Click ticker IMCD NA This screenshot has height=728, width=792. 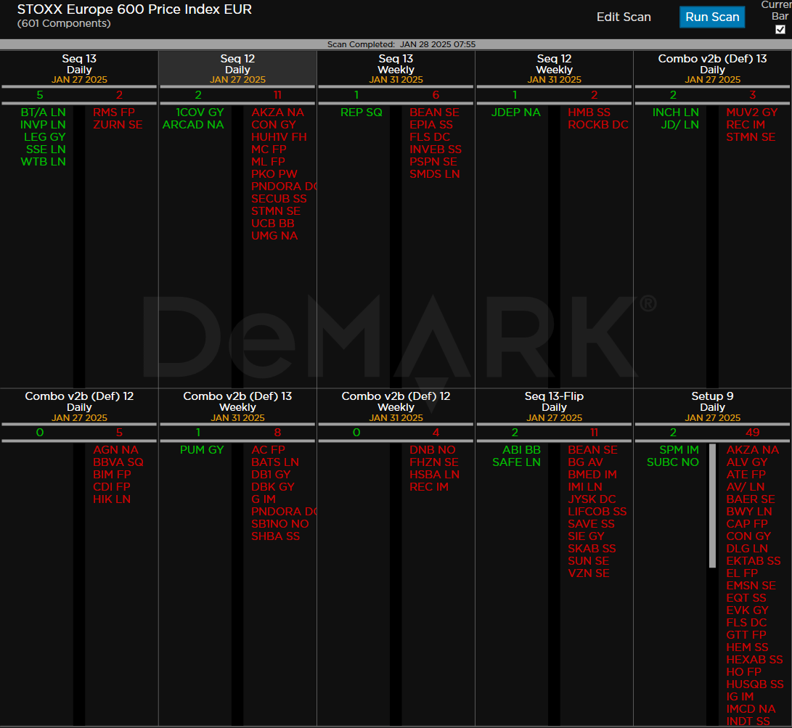pos(751,709)
